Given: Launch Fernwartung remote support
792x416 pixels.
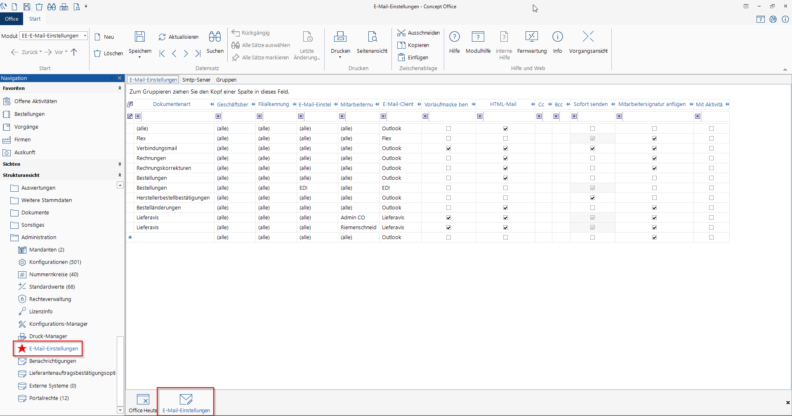Looking at the screenshot, I should click(x=531, y=37).
